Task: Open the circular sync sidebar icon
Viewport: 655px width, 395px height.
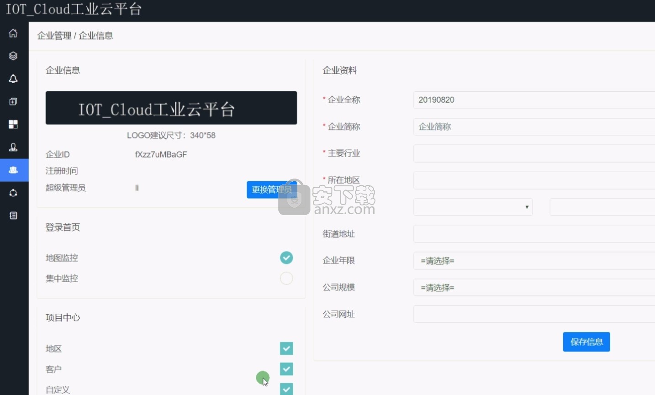Action: pyautogui.click(x=13, y=193)
